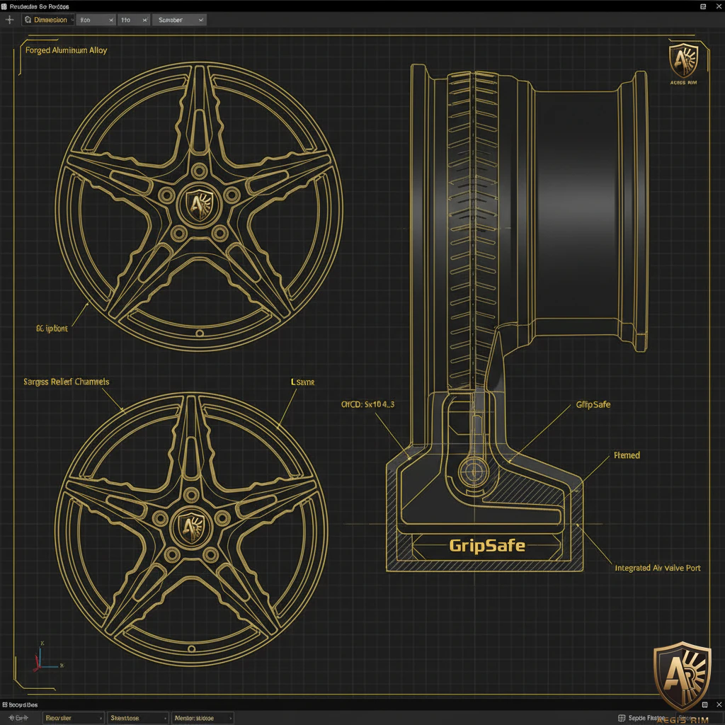Image resolution: width=725 pixels, height=725 pixels.
Task: Click the Integrated Air Valve Port annotation
Action: [658, 567]
